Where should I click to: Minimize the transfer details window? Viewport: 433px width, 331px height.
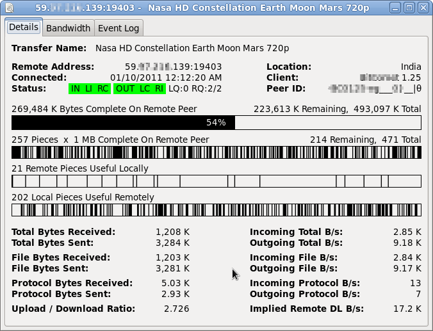395,8
